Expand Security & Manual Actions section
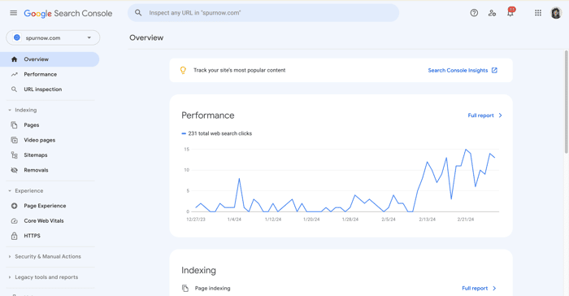This screenshot has width=569, height=296. [45, 256]
